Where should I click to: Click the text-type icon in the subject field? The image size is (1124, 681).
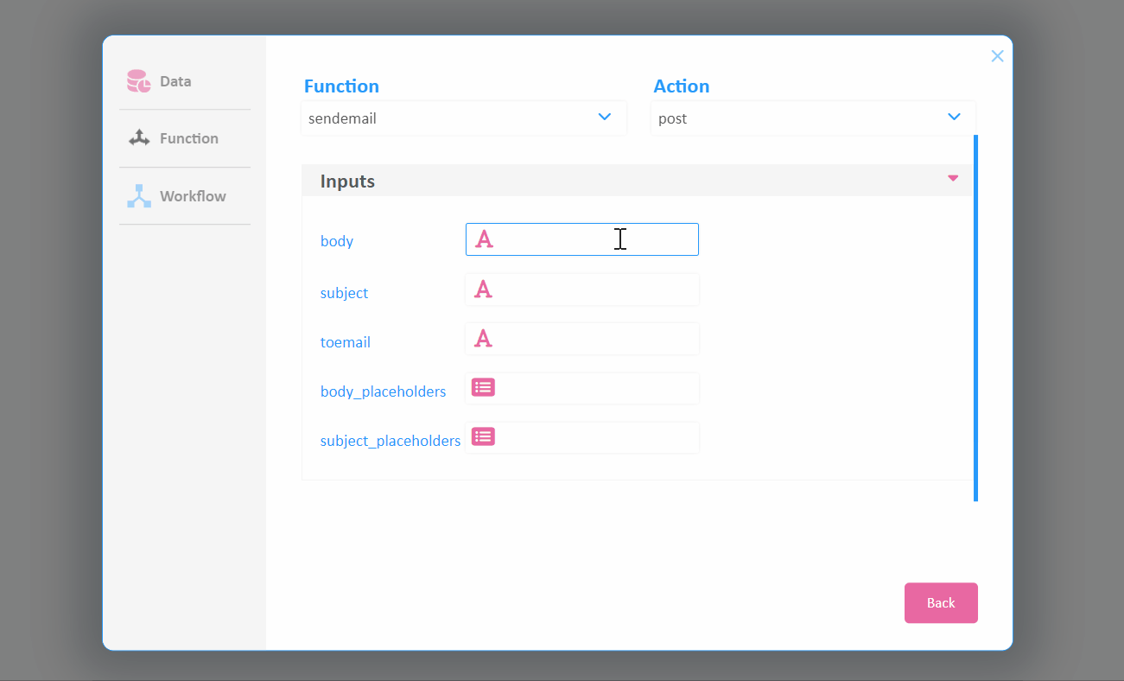coord(484,290)
